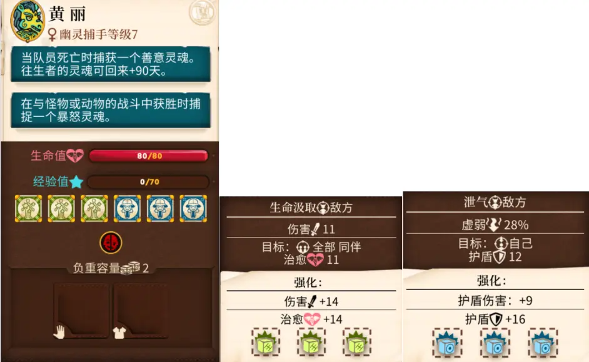This screenshot has width=589, height=362.
Task: Click the last blue upgrade cube slot
Action: 543,343
